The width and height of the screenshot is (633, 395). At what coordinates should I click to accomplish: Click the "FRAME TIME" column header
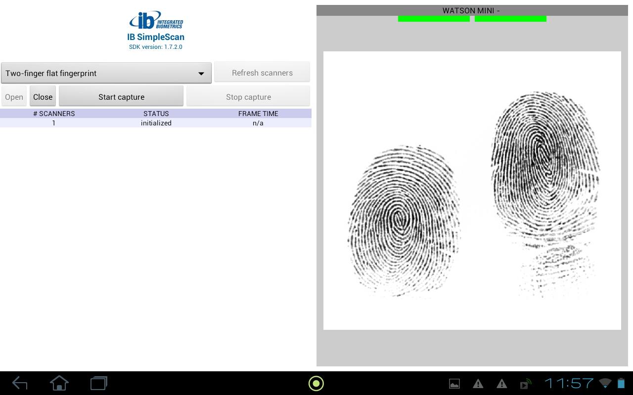[258, 114]
